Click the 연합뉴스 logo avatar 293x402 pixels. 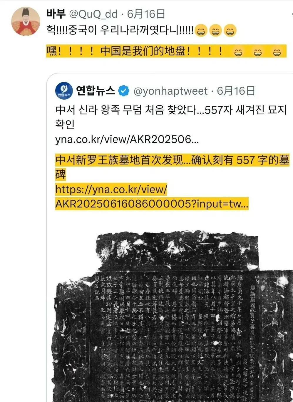64,91
